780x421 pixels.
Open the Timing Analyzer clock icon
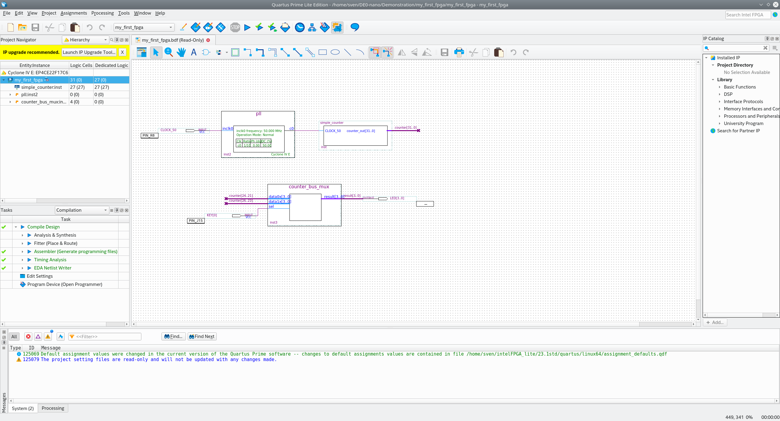click(x=300, y=27)
